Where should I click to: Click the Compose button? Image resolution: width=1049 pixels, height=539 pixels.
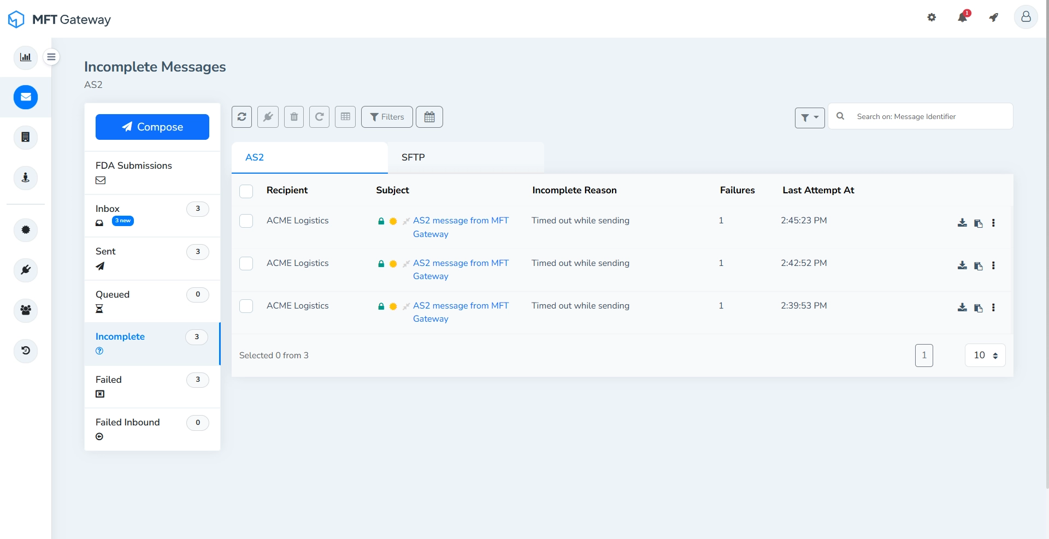point(152,127)
